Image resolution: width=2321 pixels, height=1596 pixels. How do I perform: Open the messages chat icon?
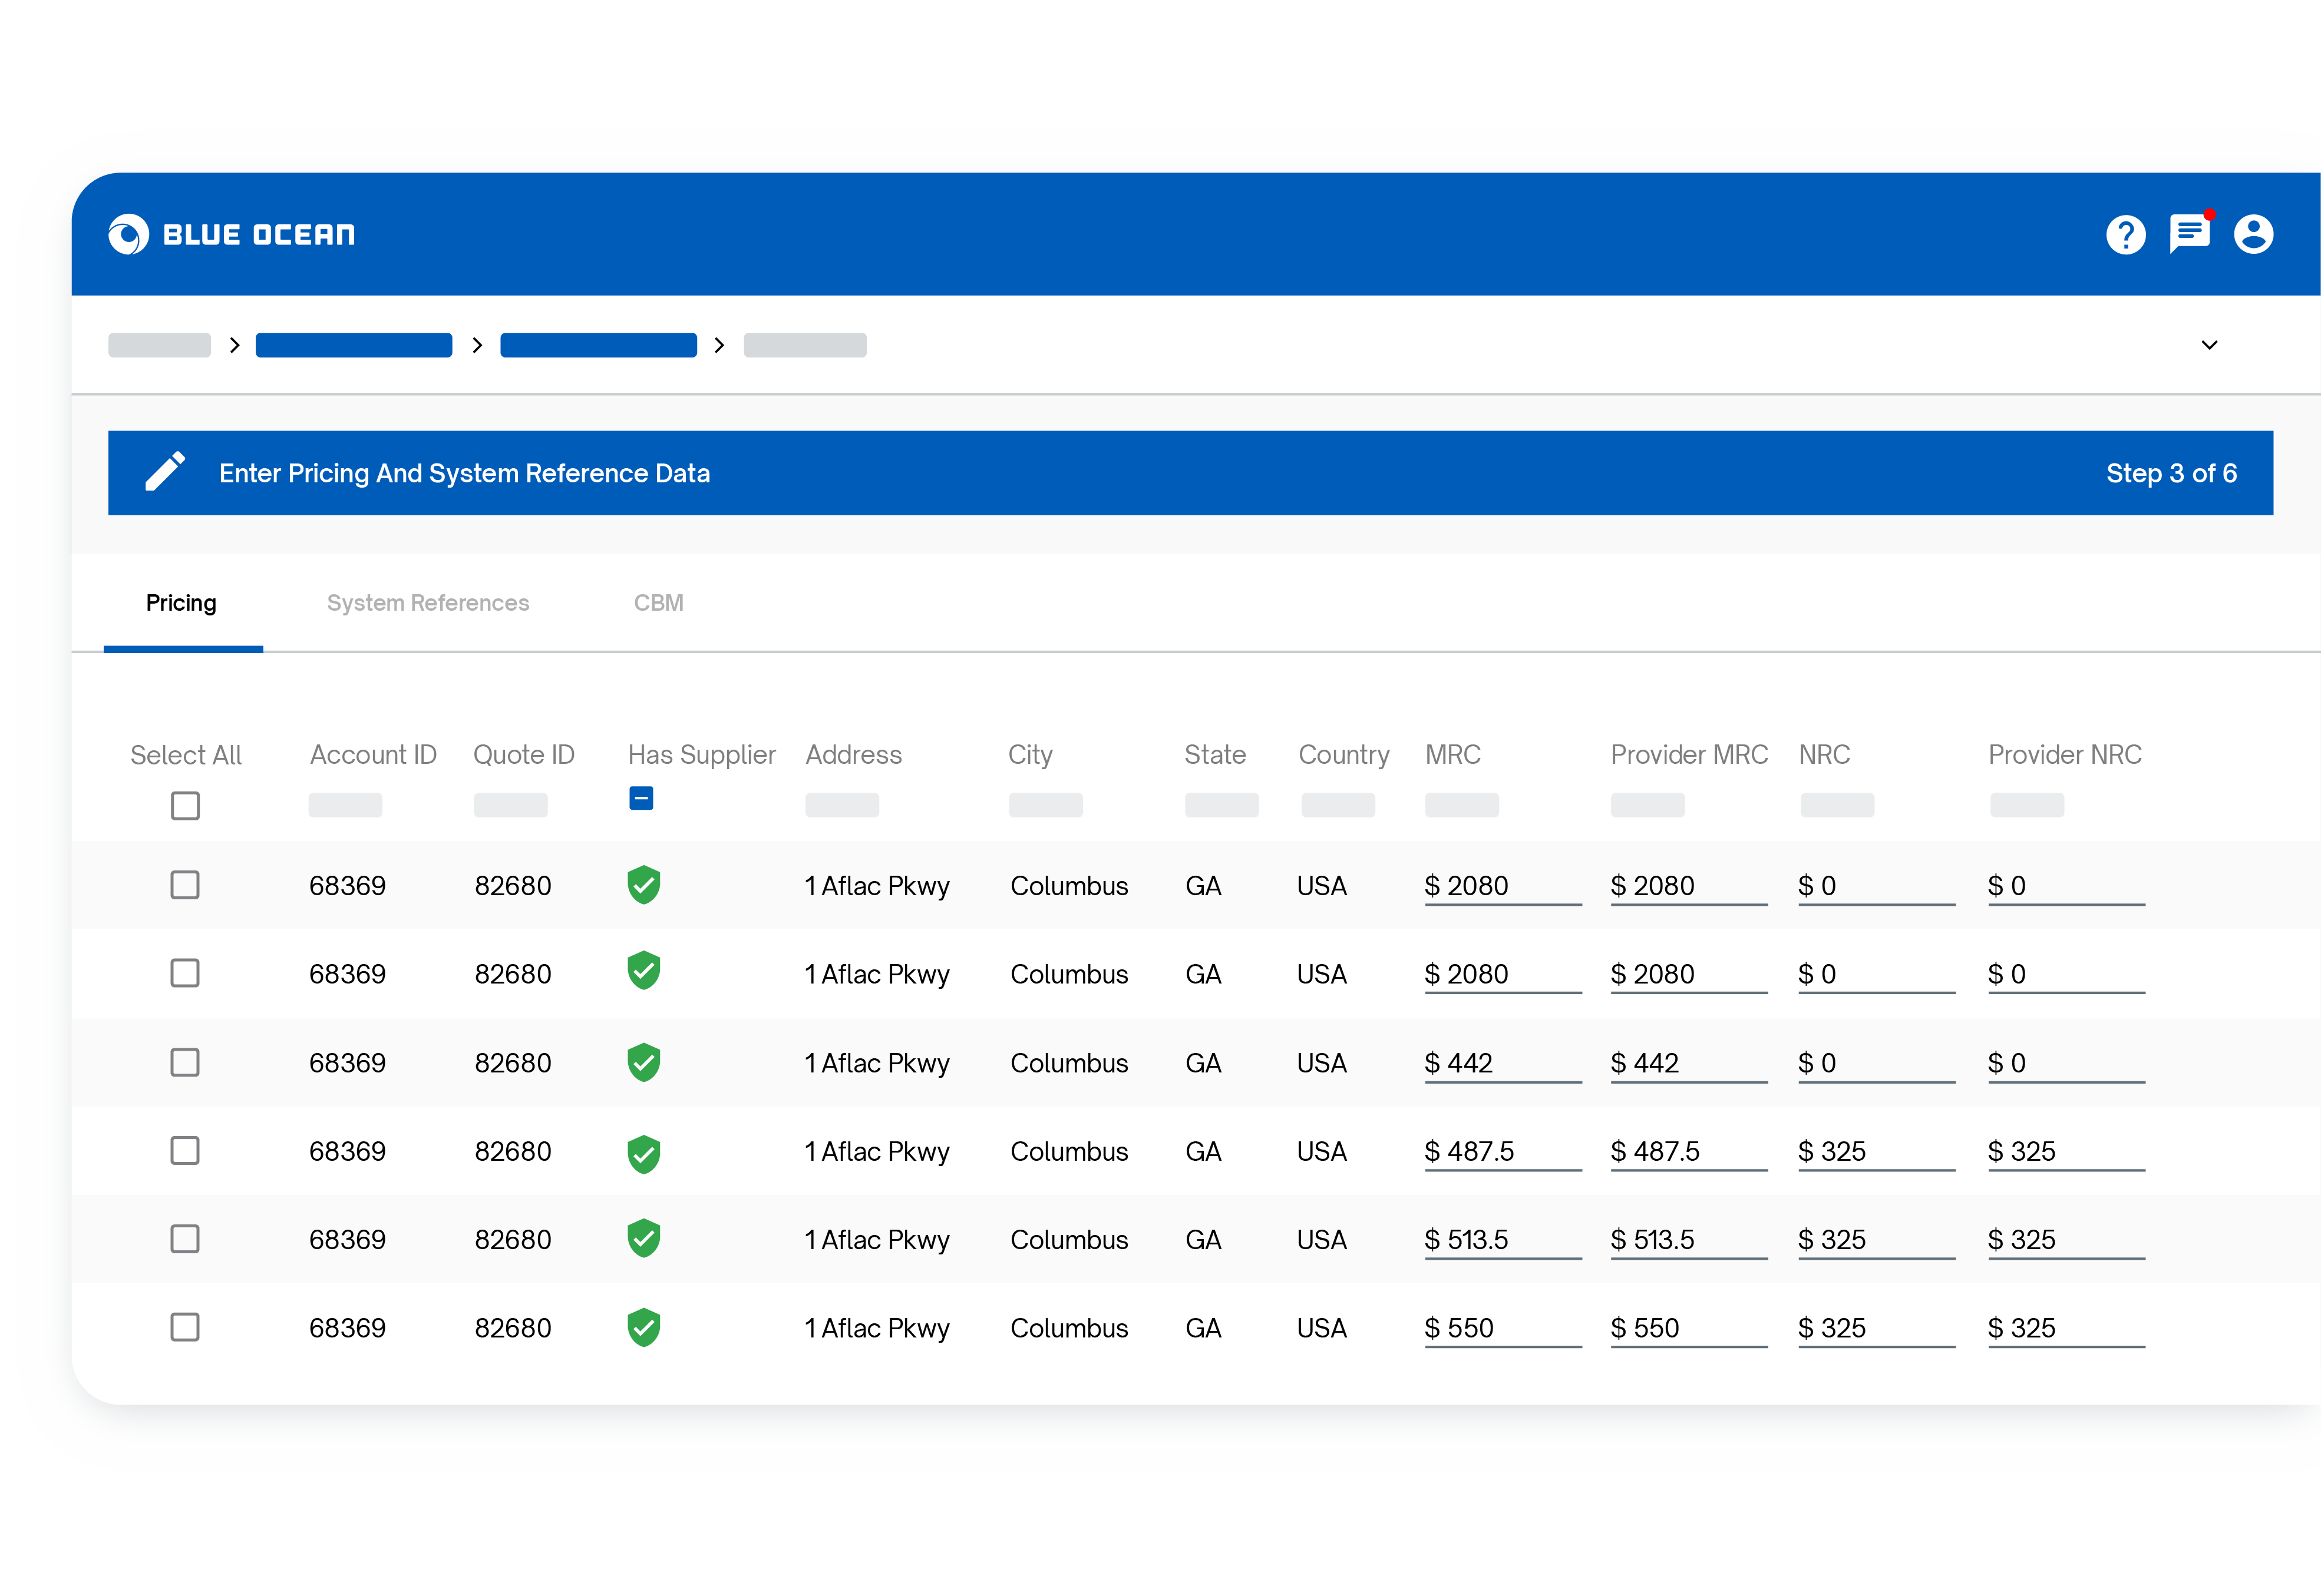pyautogui.click(x=2189, y=234)
